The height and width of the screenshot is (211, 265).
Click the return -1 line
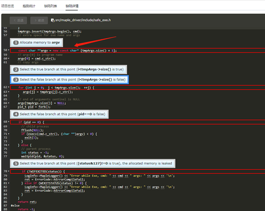click(x=26, y=209)
